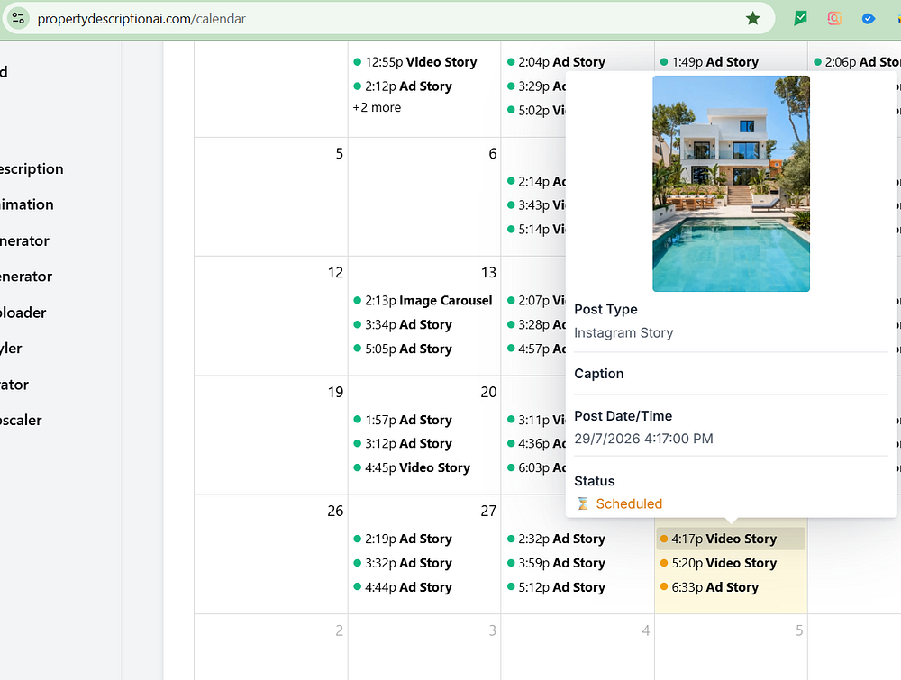Open the partially hidden 5:02p event
Viewport: 901px width, 680px height.
[x=535, y=110]
